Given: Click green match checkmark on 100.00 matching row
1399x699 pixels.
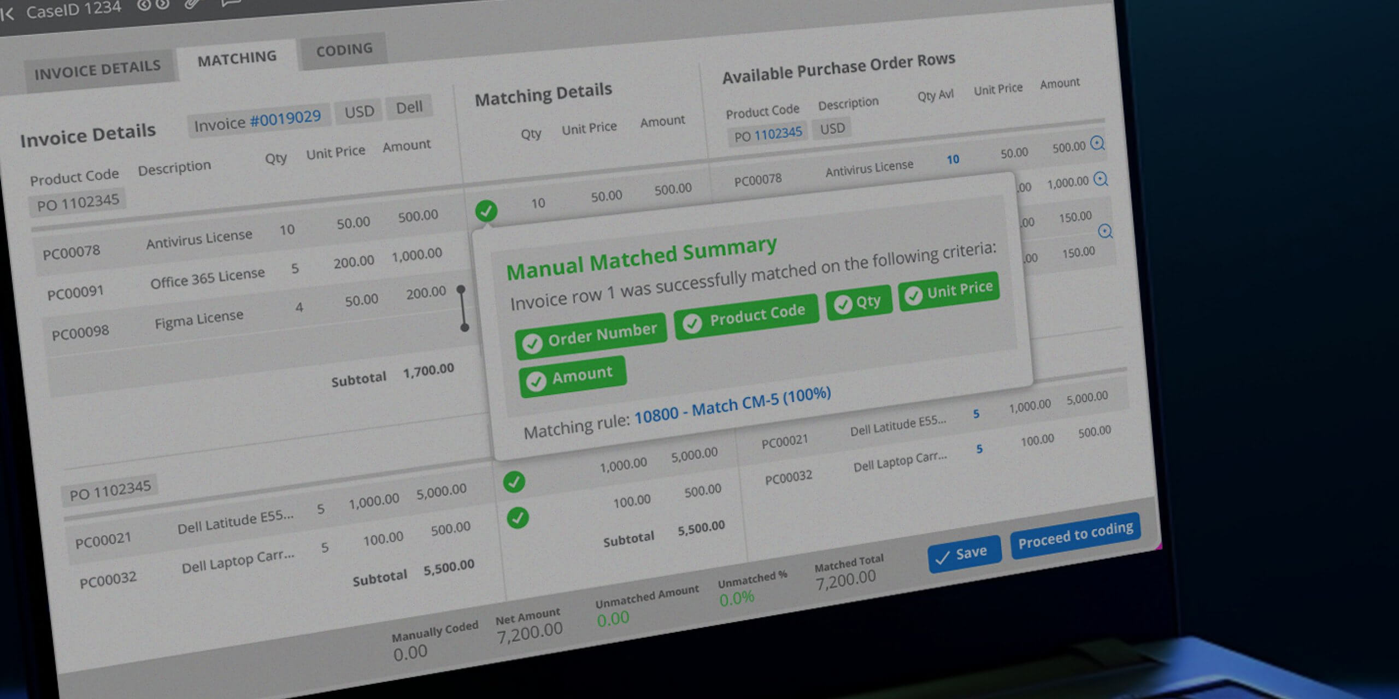Looking at the screenshot, I should point(517,518).
